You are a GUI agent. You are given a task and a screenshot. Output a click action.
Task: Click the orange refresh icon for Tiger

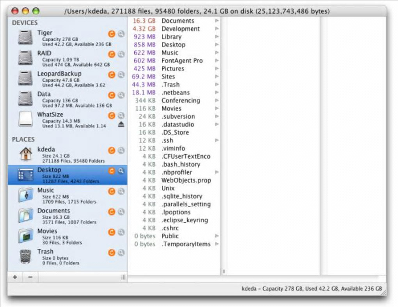[112, 34]
